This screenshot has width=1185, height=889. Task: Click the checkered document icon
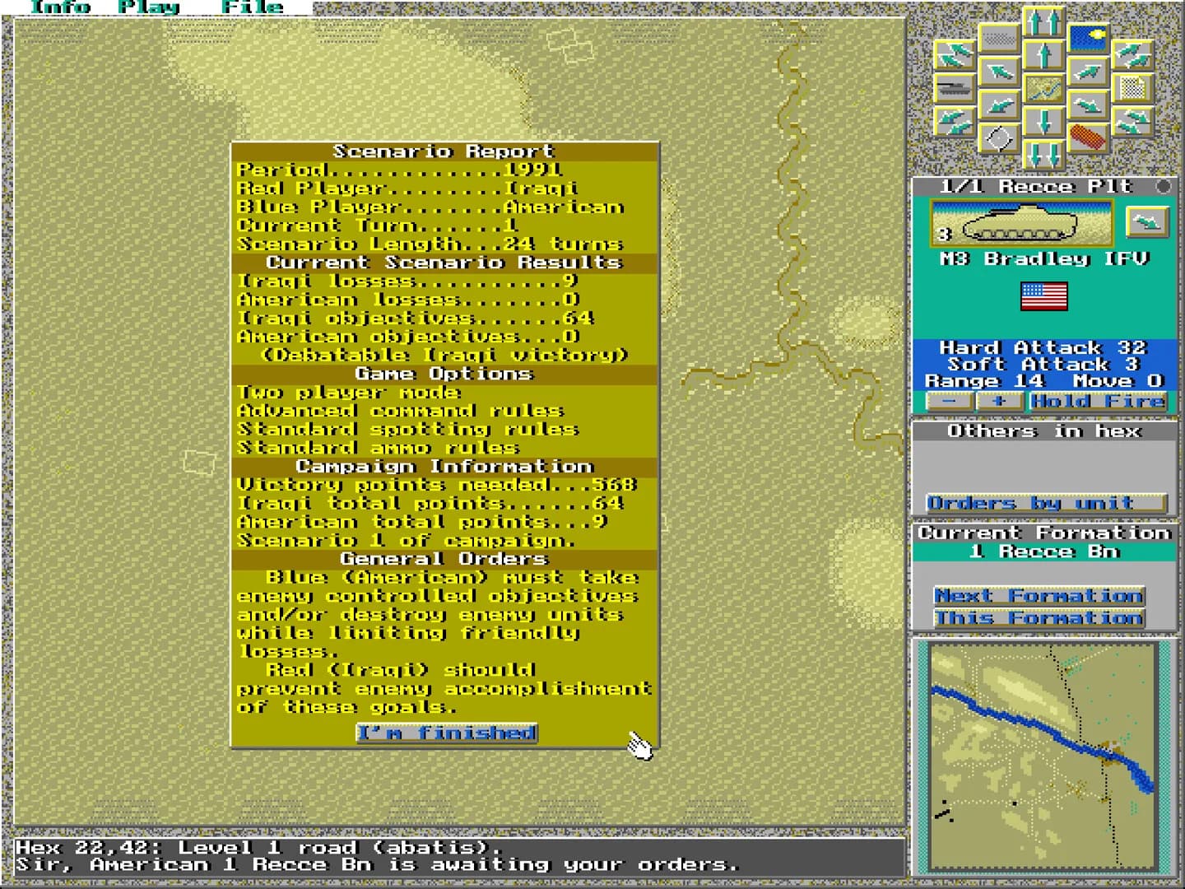pos(1132,88)
